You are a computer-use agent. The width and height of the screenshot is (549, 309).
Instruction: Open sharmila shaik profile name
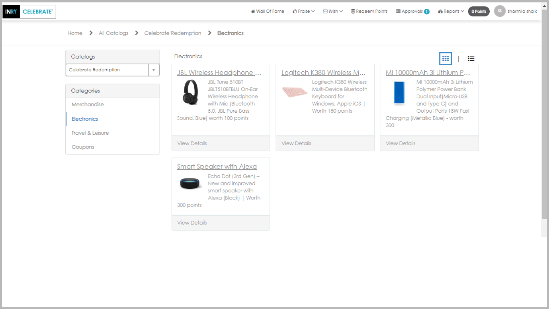pyautogui.click(x=522, y=11)
